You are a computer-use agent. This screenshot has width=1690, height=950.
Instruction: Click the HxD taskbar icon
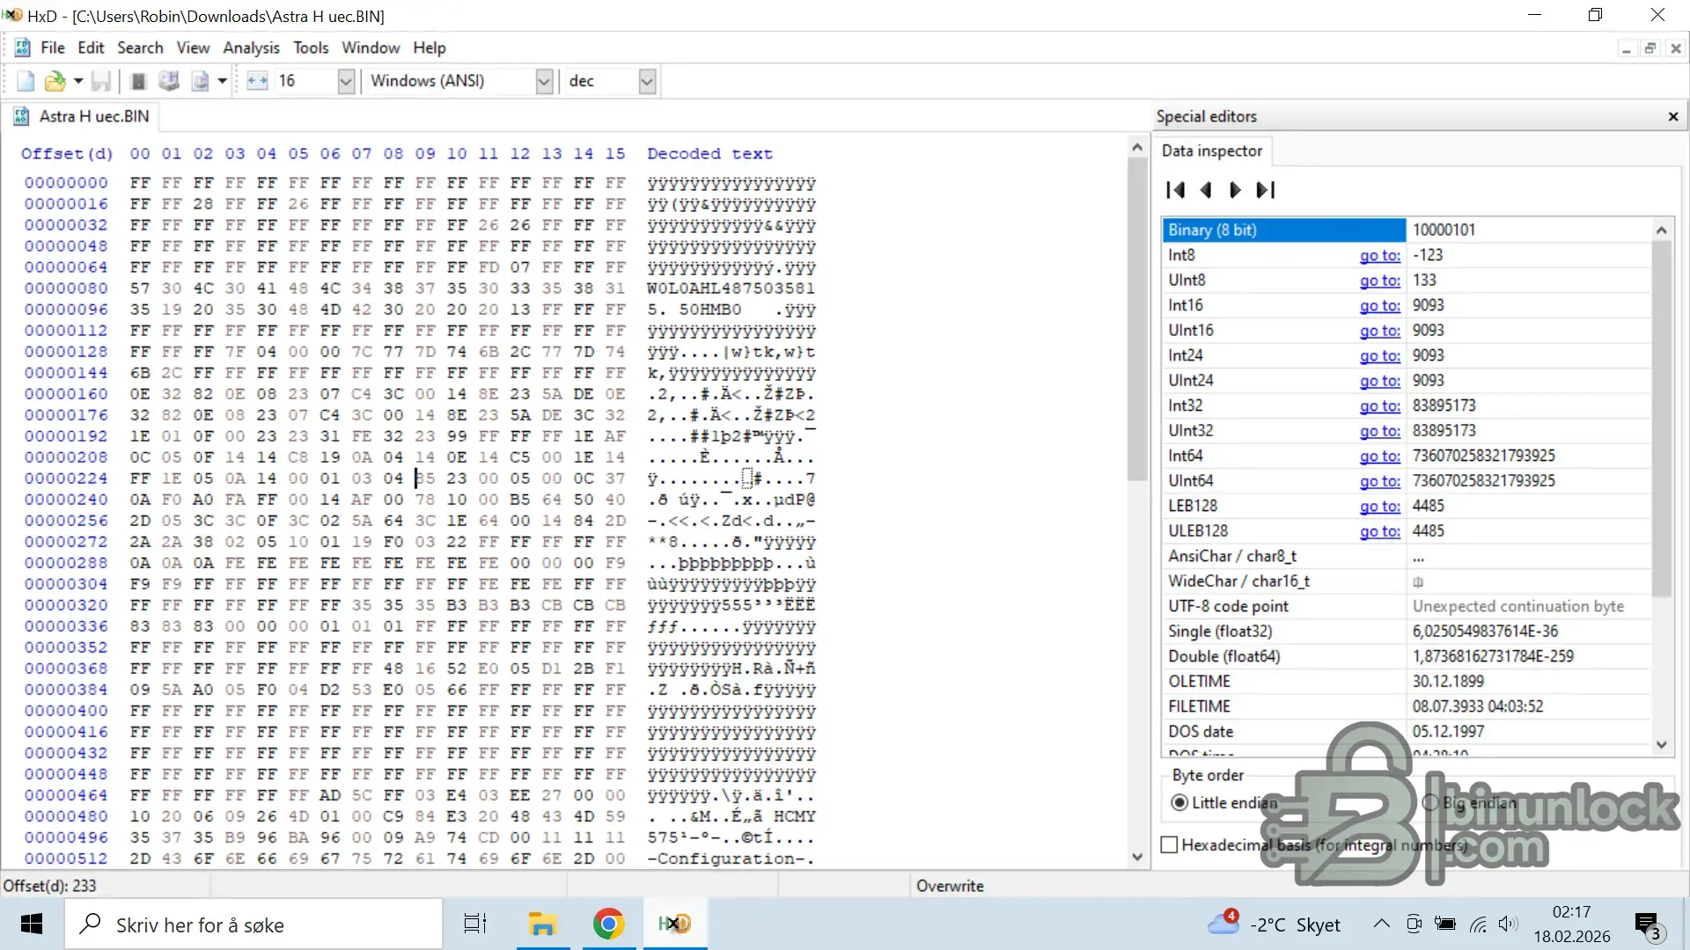point(675,924)
